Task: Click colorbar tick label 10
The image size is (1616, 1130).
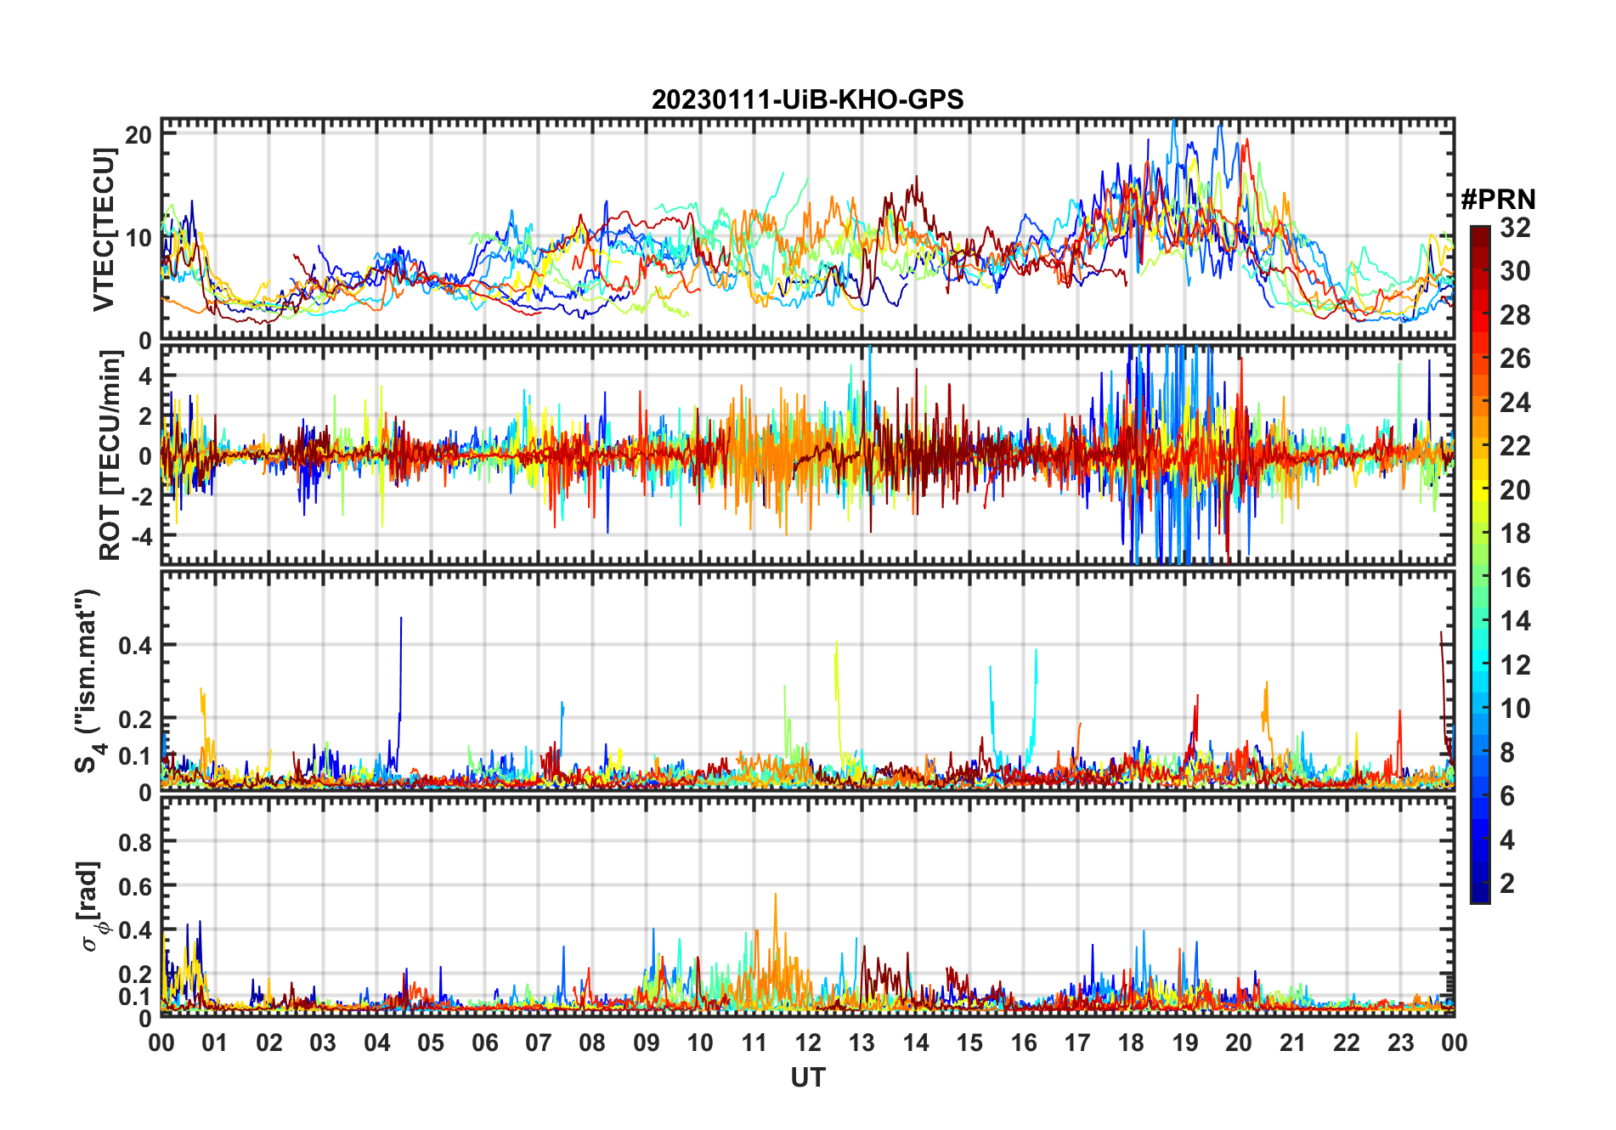Action: (1515, 709)
